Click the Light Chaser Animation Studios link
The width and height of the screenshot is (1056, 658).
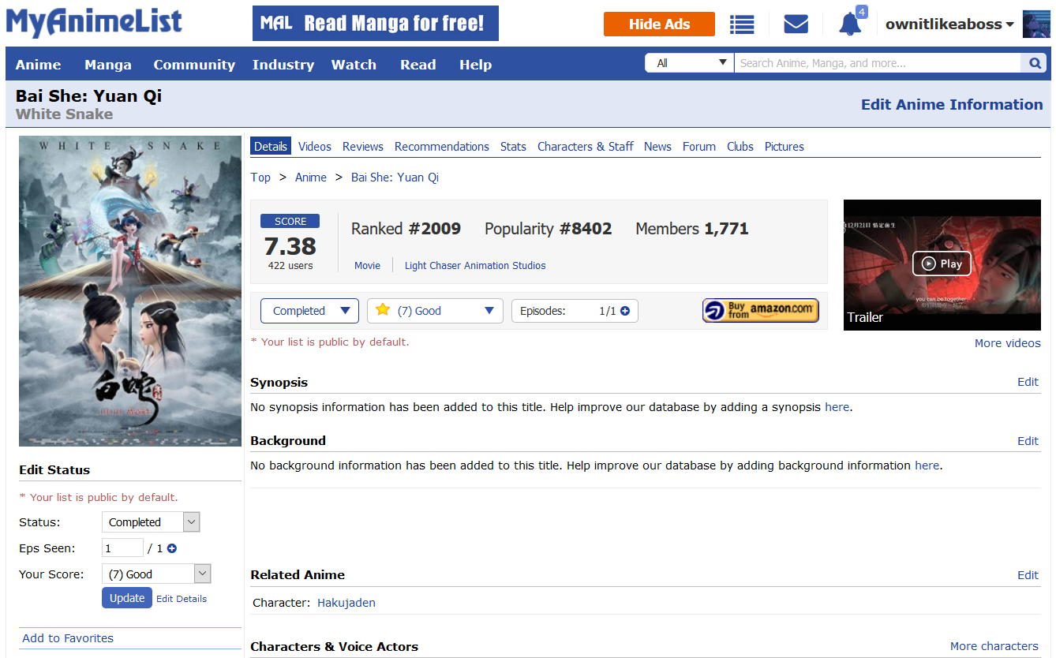coord(475,266)
